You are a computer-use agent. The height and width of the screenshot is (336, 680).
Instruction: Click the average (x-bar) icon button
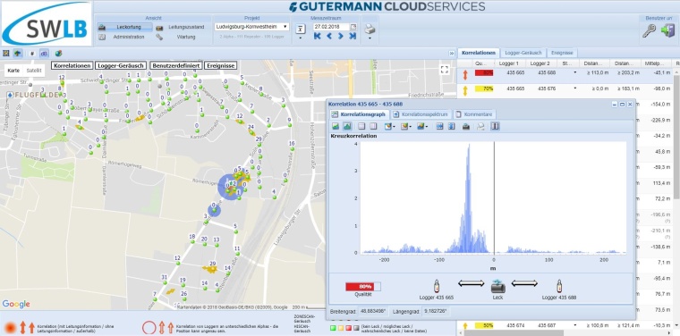[x=300, y=29]
